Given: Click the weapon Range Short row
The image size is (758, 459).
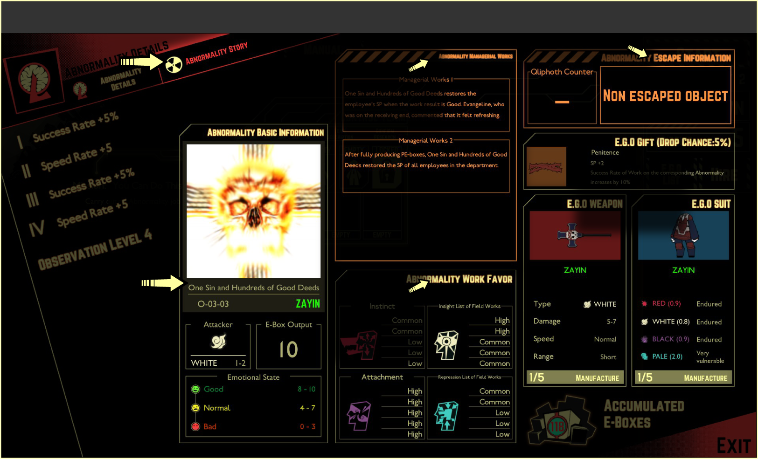Looking at the screenshot, I should click(x=575, y=357).
